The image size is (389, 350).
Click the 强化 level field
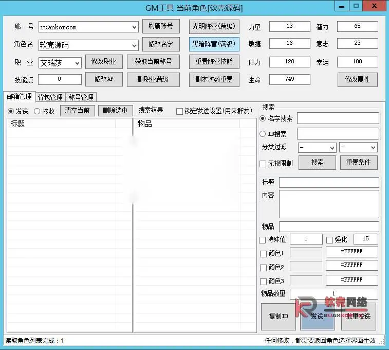coord(366,239)
